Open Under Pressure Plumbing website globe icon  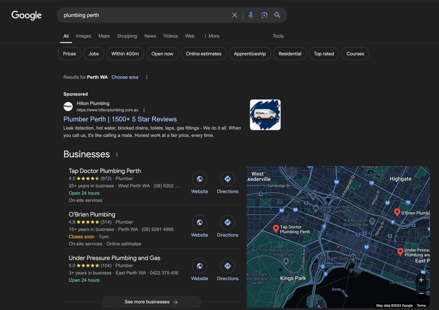coord(200,266)
